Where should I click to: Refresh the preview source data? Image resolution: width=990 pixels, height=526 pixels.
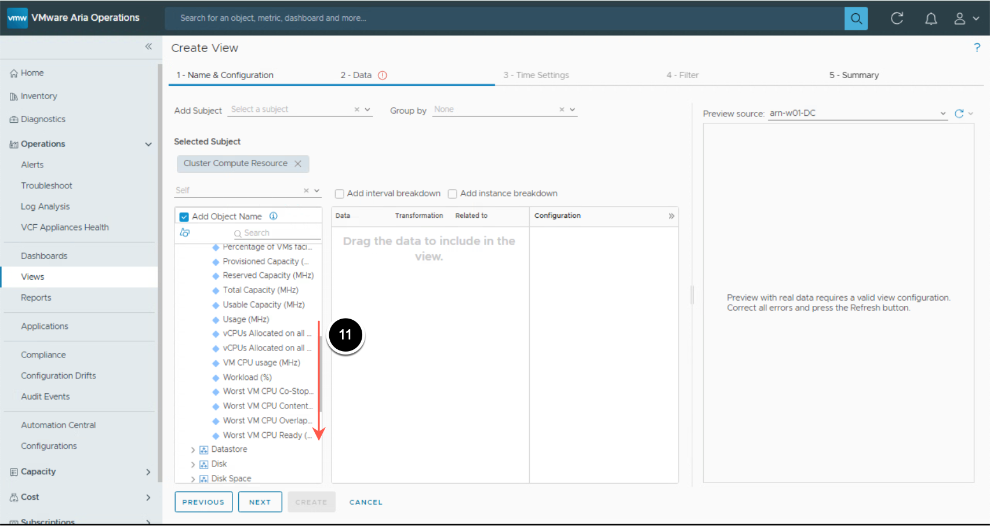point(959,114)
